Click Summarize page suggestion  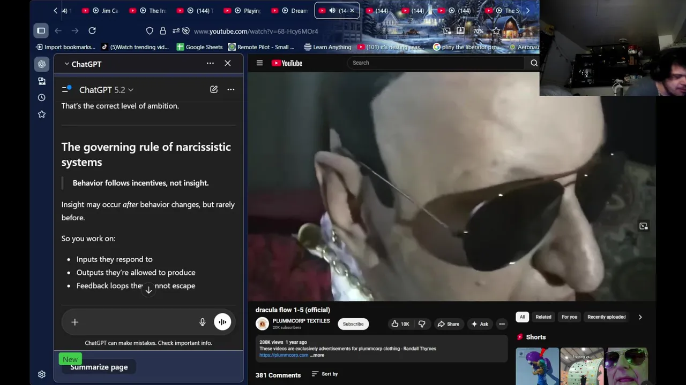pos(99,367)
